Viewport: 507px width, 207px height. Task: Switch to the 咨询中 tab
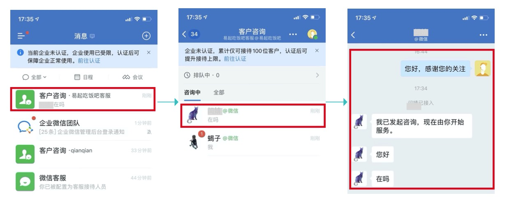(x=192, y=92)
